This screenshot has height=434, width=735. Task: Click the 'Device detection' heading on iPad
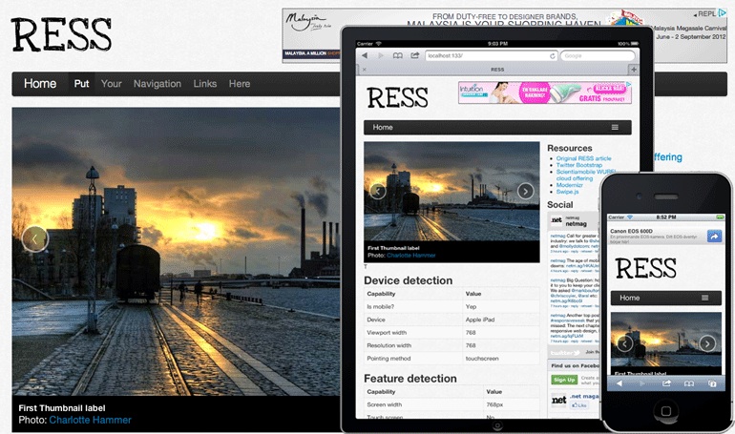coord(409,280)
